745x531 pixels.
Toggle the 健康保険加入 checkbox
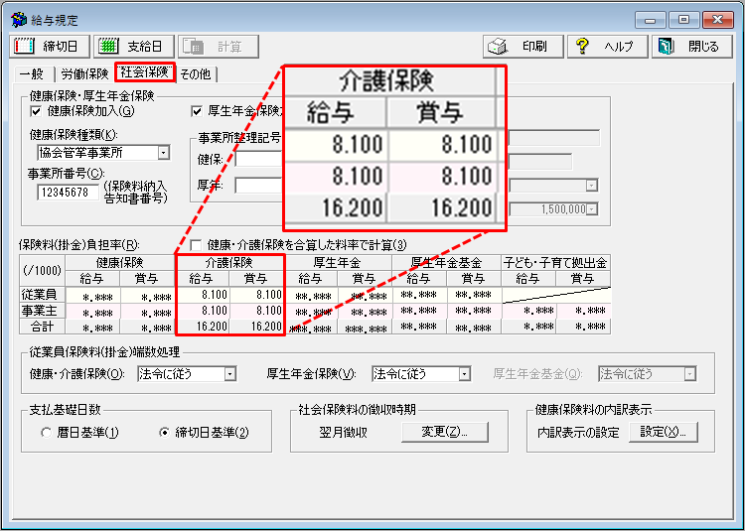(37, 111)
